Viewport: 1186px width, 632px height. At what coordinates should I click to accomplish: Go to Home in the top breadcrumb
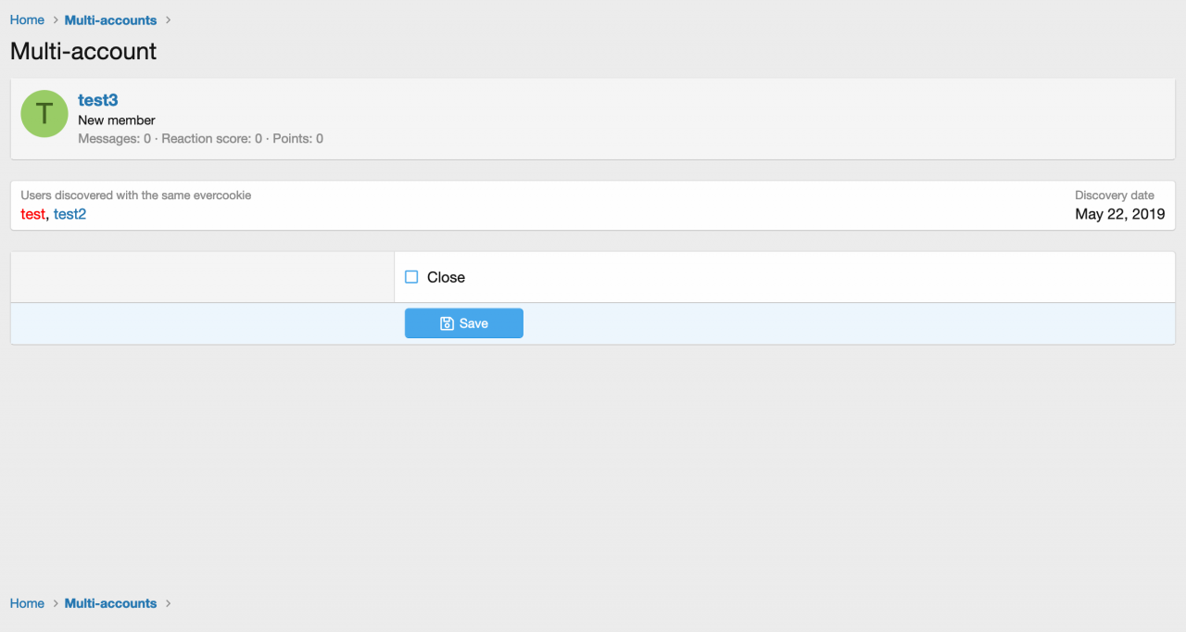pos(27,20)
